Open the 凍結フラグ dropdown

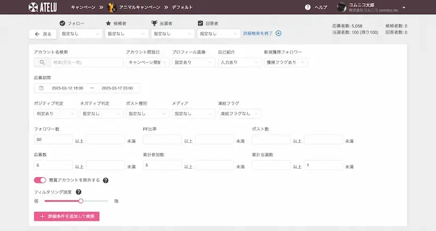click(x=240, y=114)
